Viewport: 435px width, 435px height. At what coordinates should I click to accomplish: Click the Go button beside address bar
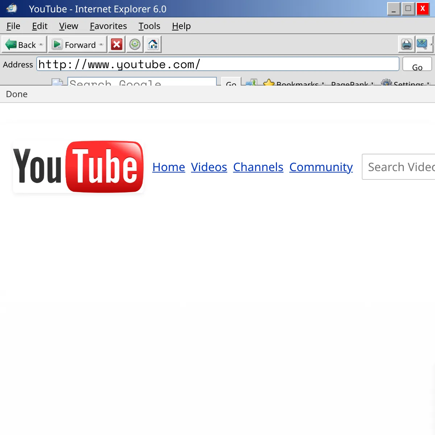417,64
